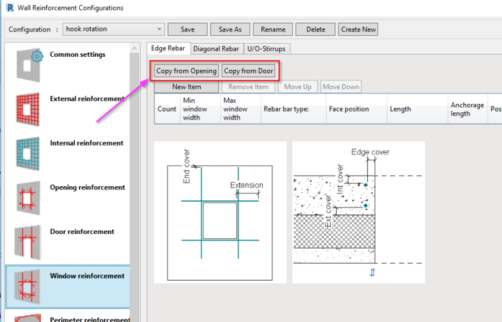Click the Extension label in window diagram
The width and height of the screenshot is (502, 322).
[x=246, y=185]
